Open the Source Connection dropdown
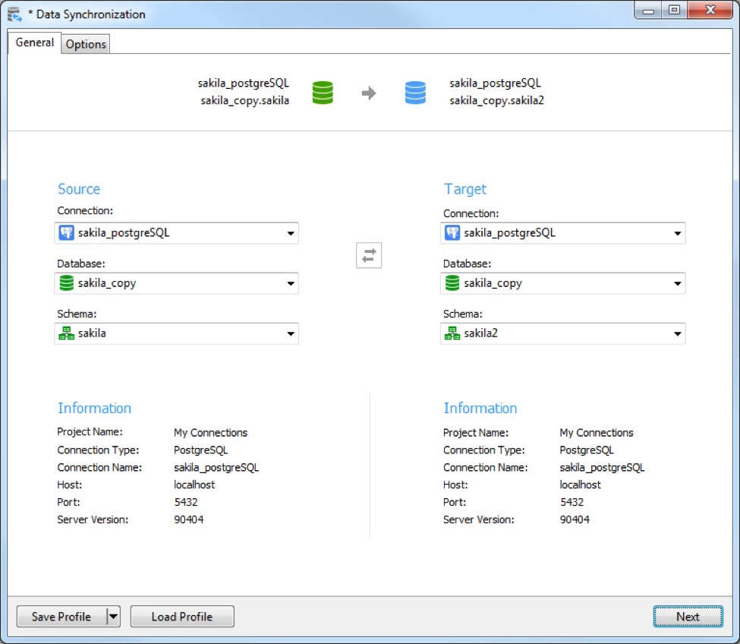This screenshot has width=740, height=644. 291,233
